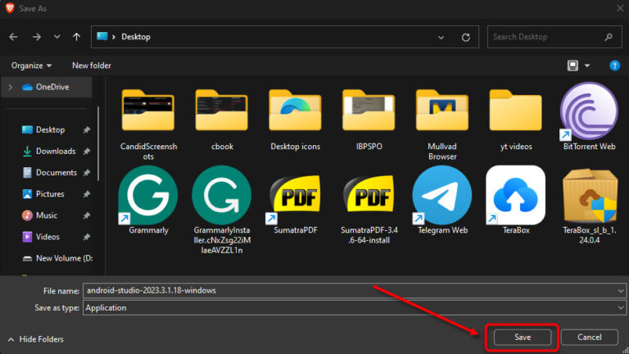Open the Organize dropdown menu

[x=31, y=66]
